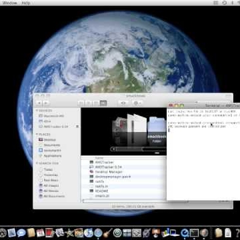Image resolution: width=240 pixels, height=240 pixels.
Task: Select the All Movies saved search
Action: tap(49, 191)
